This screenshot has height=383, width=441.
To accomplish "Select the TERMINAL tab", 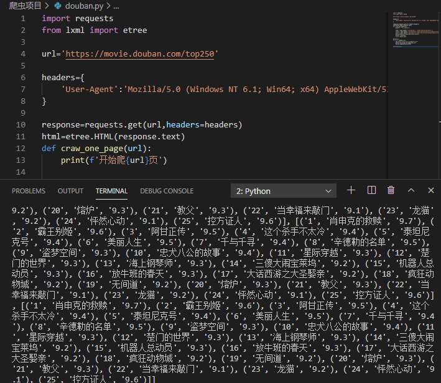I will click(x=111, y=191).
